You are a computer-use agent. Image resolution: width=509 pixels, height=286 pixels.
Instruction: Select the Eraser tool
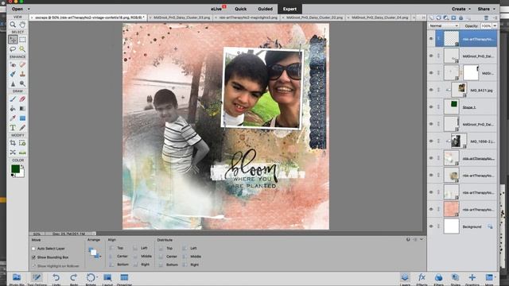pos(22,99)
